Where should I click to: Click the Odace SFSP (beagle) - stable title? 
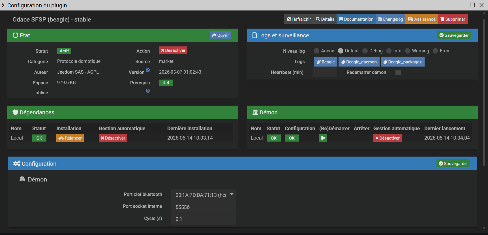coord(52,20)
